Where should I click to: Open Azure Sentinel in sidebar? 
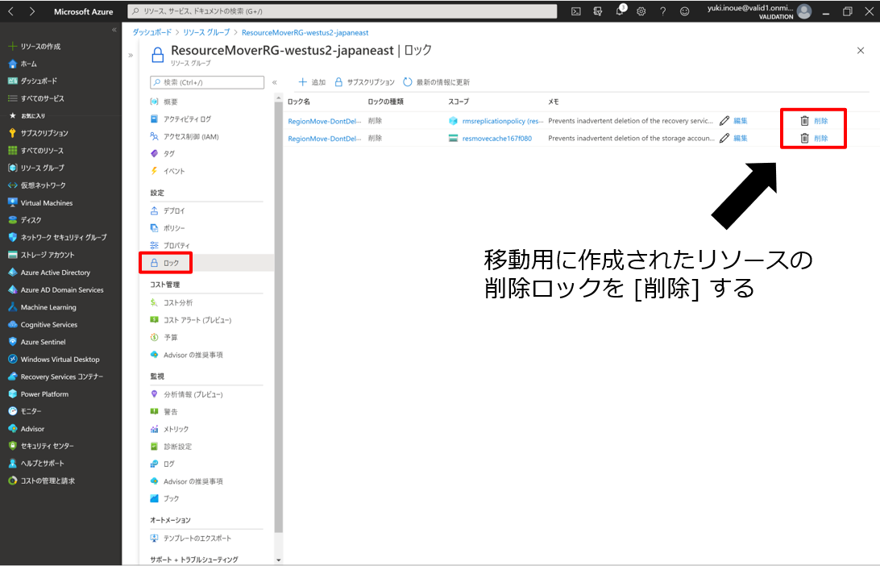point(36,342)
